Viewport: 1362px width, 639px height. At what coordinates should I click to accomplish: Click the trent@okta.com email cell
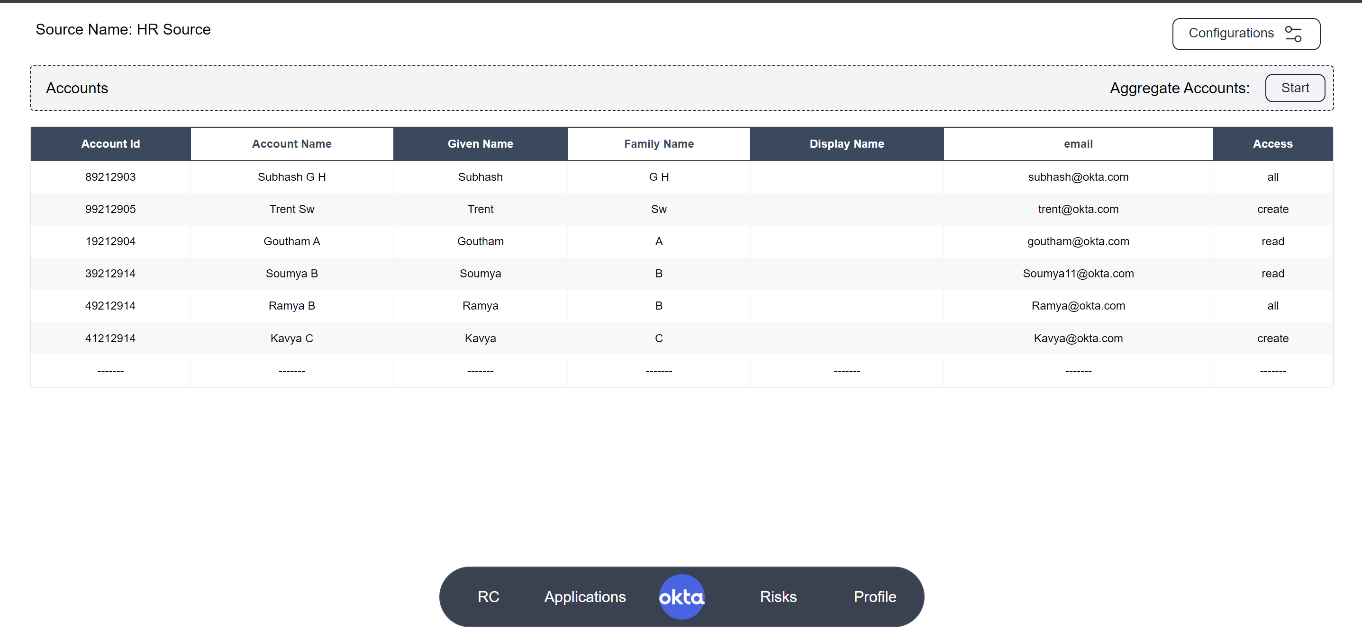[x=1078, y=209]
